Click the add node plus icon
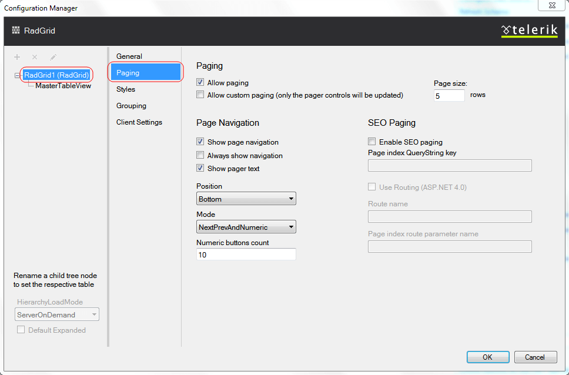Image resolution: width=569 pixels, height=375 pixels. click(16, 56)
